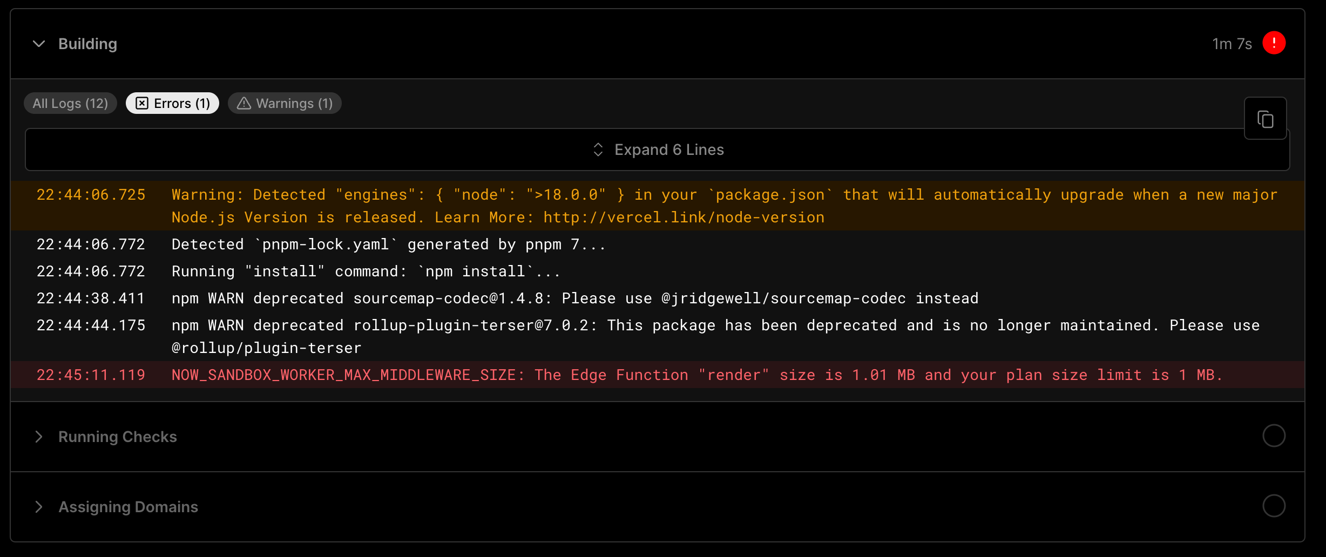1326x557 pixels.
Task: Click the timestamp 22:45:11.119
Action: coord(91,375)
